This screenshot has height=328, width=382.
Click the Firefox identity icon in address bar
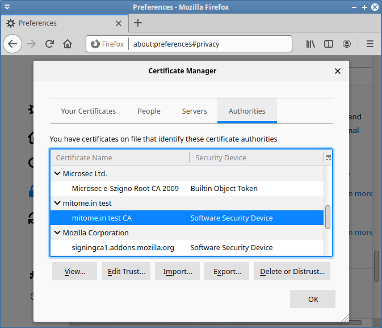[x=107, y=44]
